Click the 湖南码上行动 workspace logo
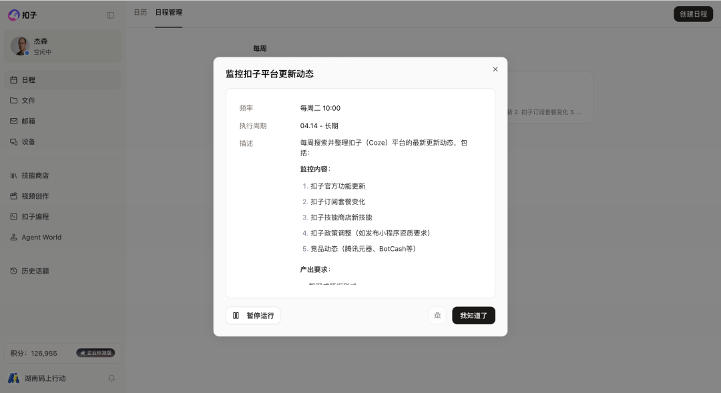This screenshot has height=393, width=721. (x=14, y=378)
